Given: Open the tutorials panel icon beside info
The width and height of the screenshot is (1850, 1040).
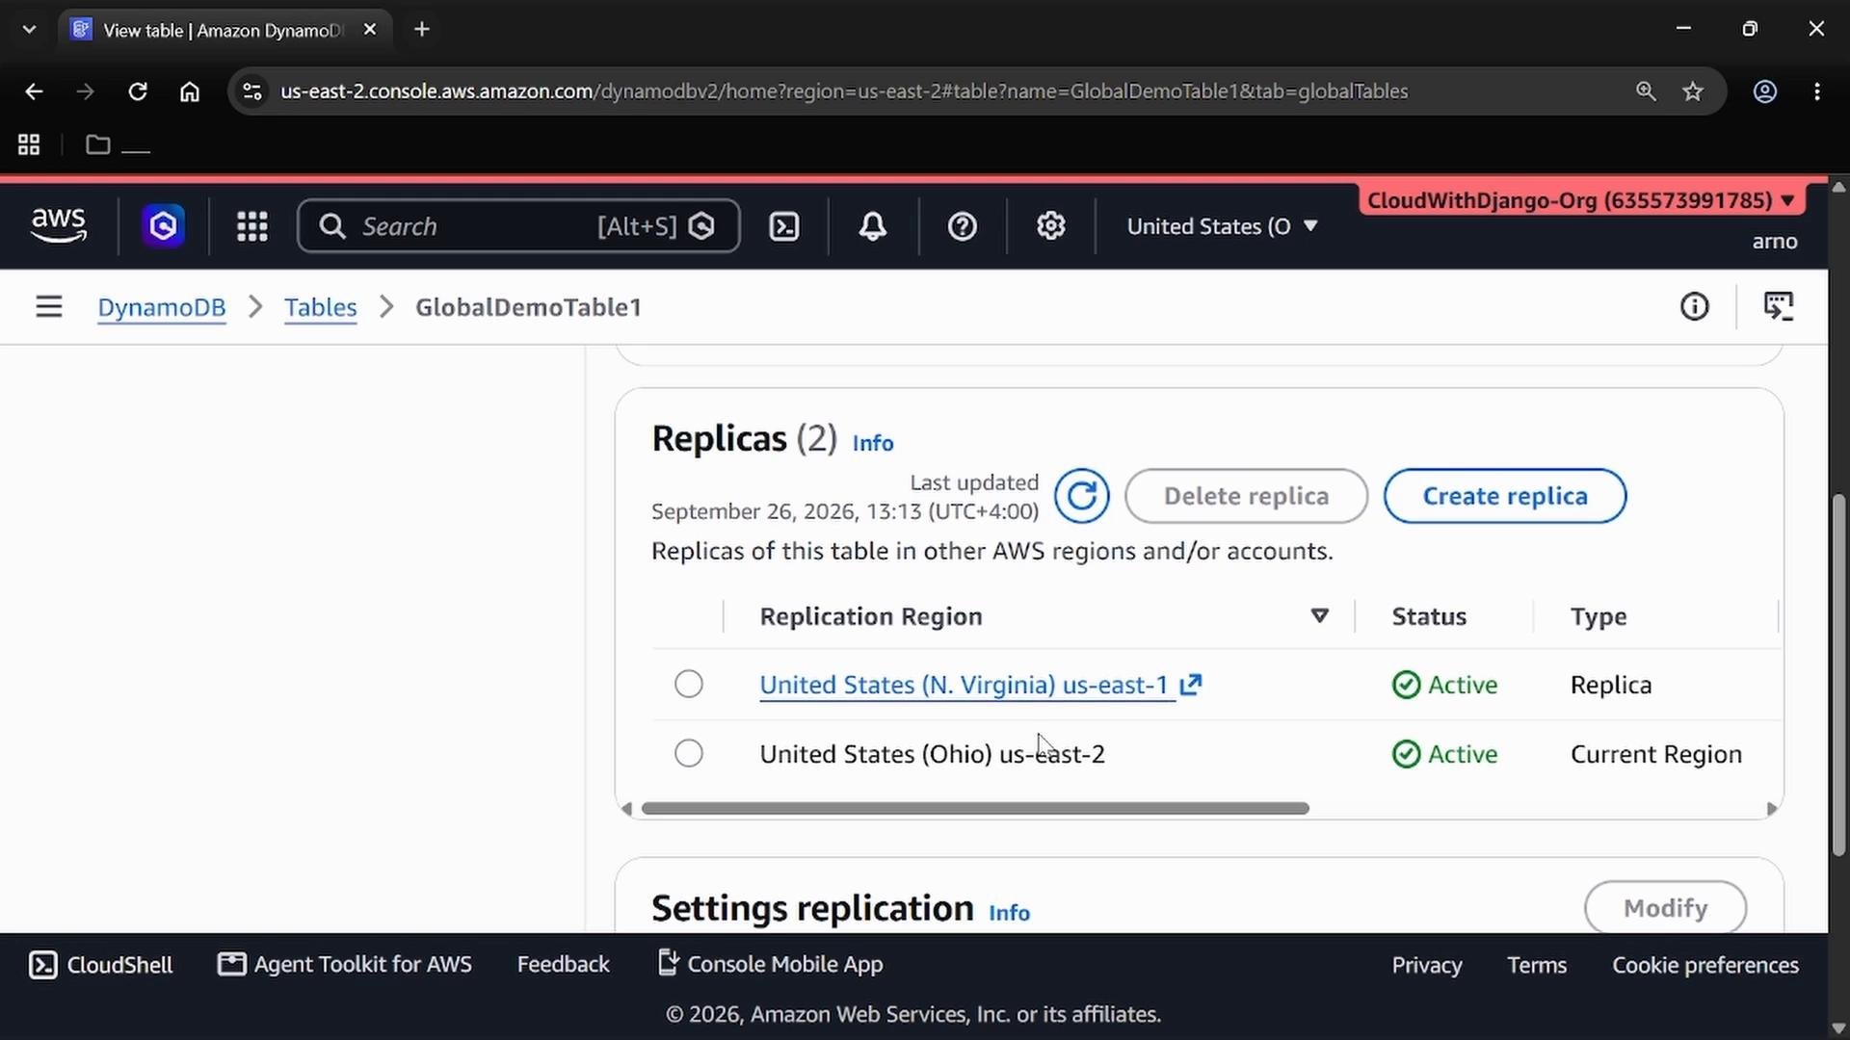Looking at the screenshot, I should tap(1779, 307).
